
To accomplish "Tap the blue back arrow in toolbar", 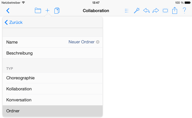I will 8,11.
